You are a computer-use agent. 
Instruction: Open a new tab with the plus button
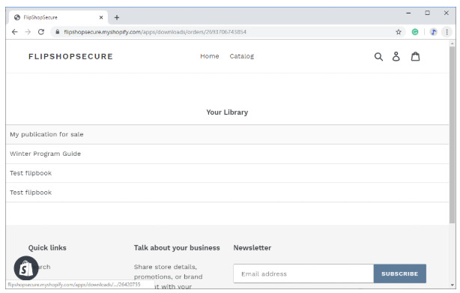[x=117, y=17]
